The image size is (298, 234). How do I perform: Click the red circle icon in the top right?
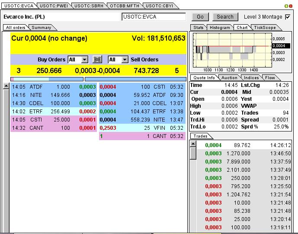(291, 6)
